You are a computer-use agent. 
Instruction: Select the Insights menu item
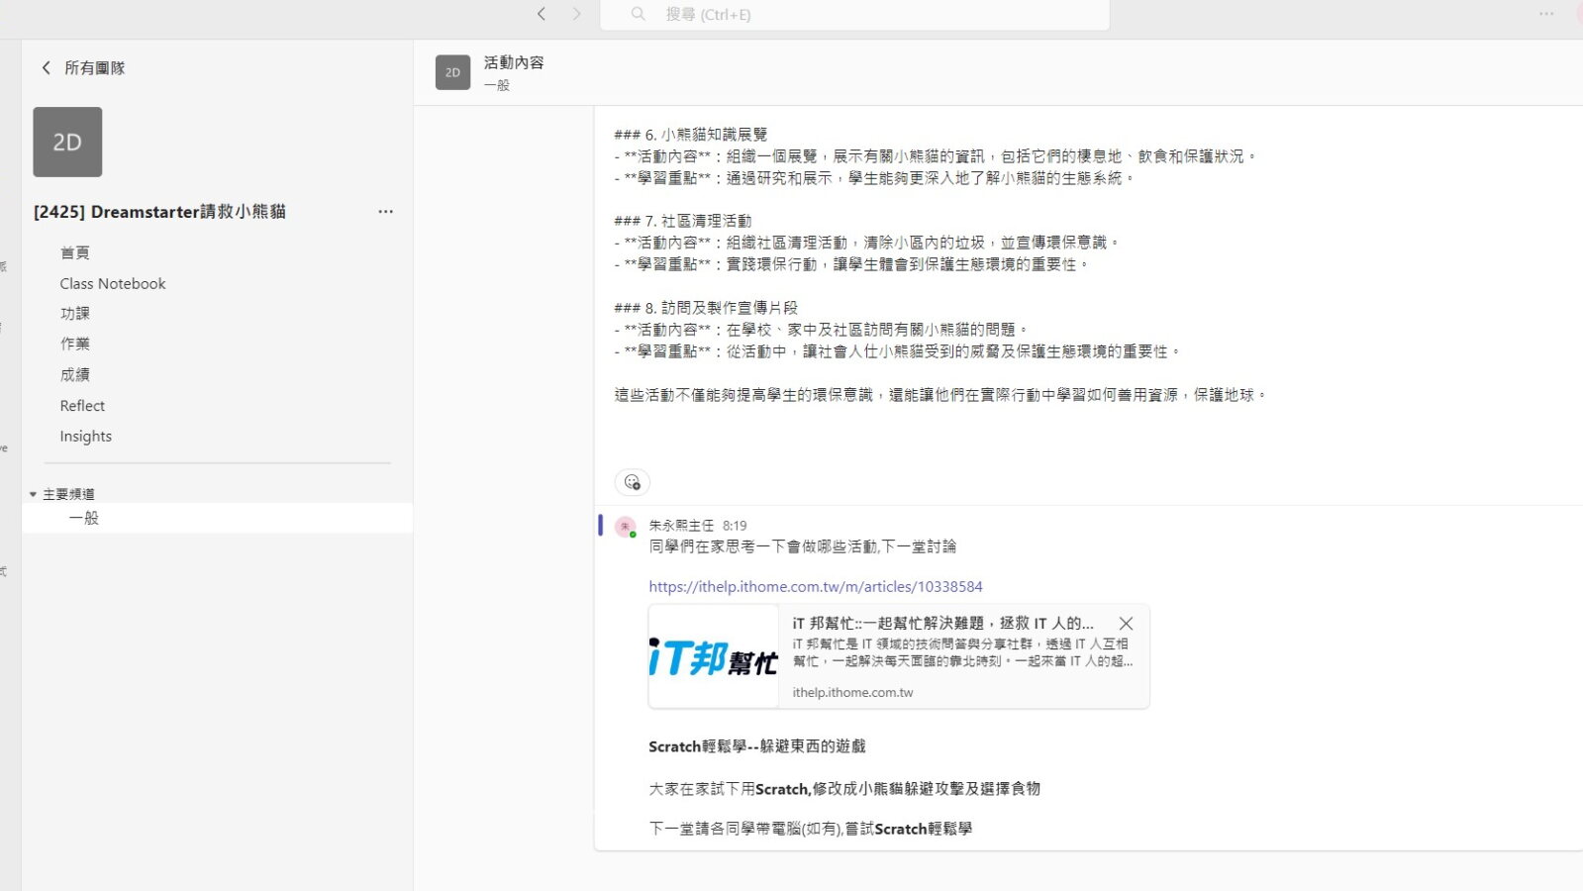click(86, 436)
